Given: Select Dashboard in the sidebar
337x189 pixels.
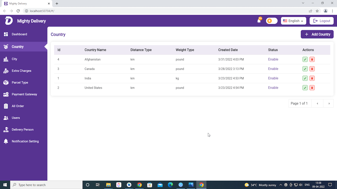Looking at the screenshot, I should coord(19,34).
